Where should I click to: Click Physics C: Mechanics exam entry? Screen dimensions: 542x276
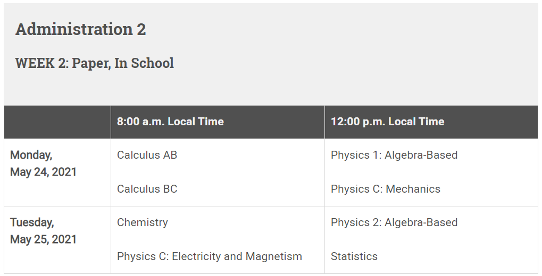[386, 189]
